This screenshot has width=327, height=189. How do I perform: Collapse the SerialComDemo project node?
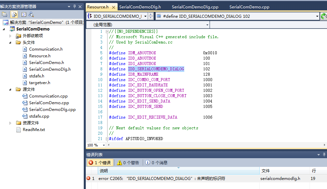4,29
